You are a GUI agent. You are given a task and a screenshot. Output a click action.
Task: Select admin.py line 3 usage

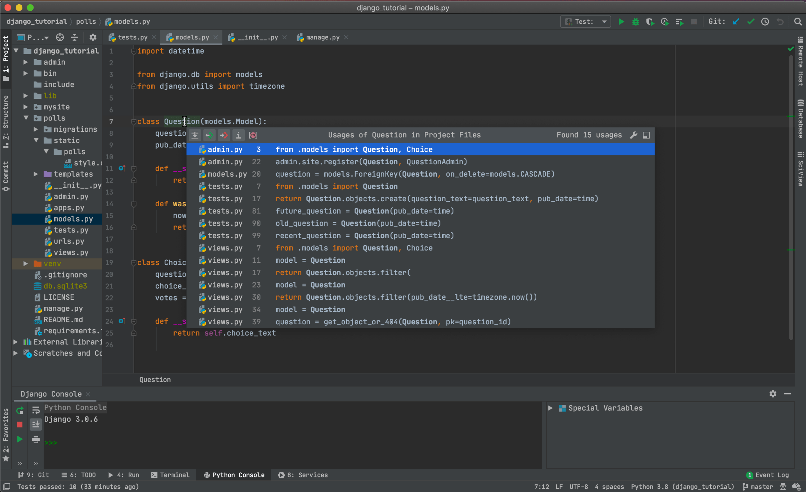[423, 150]
